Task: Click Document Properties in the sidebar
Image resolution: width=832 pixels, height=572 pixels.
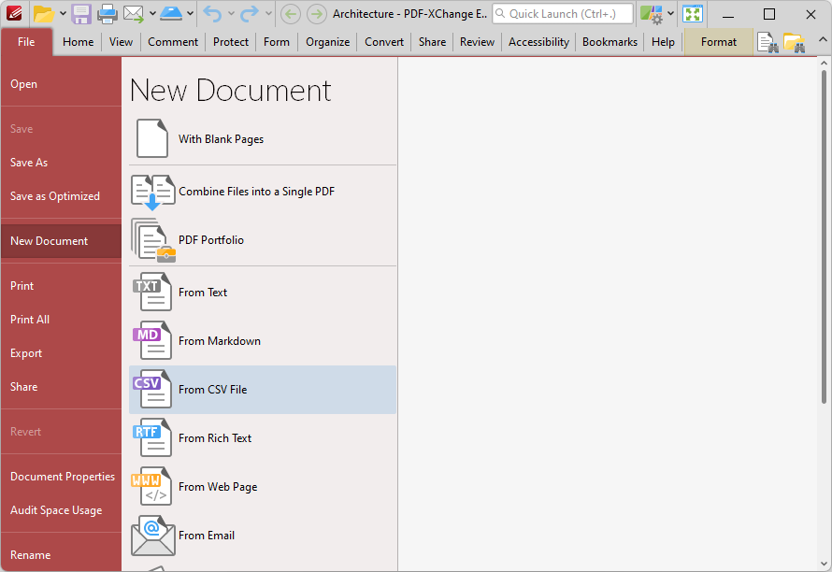Action: point(63,477)
